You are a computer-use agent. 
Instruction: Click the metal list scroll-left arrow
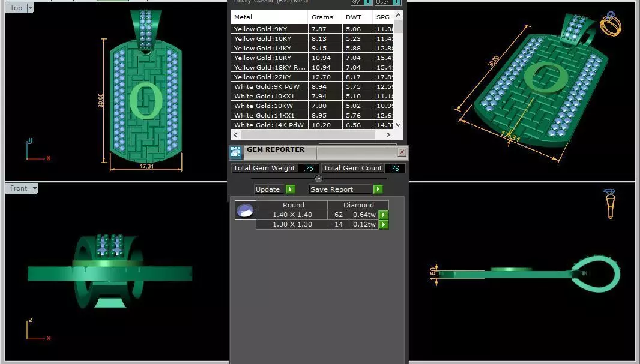coord(235,134)
